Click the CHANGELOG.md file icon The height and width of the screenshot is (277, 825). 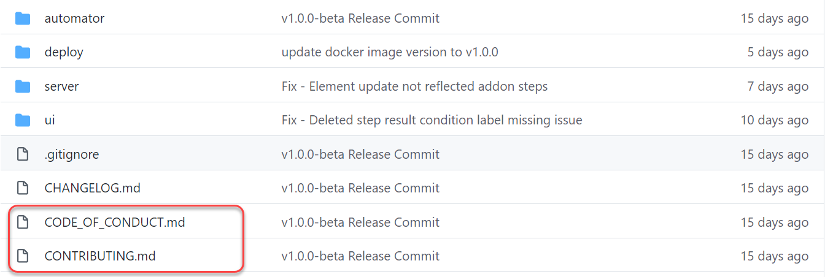23,188
